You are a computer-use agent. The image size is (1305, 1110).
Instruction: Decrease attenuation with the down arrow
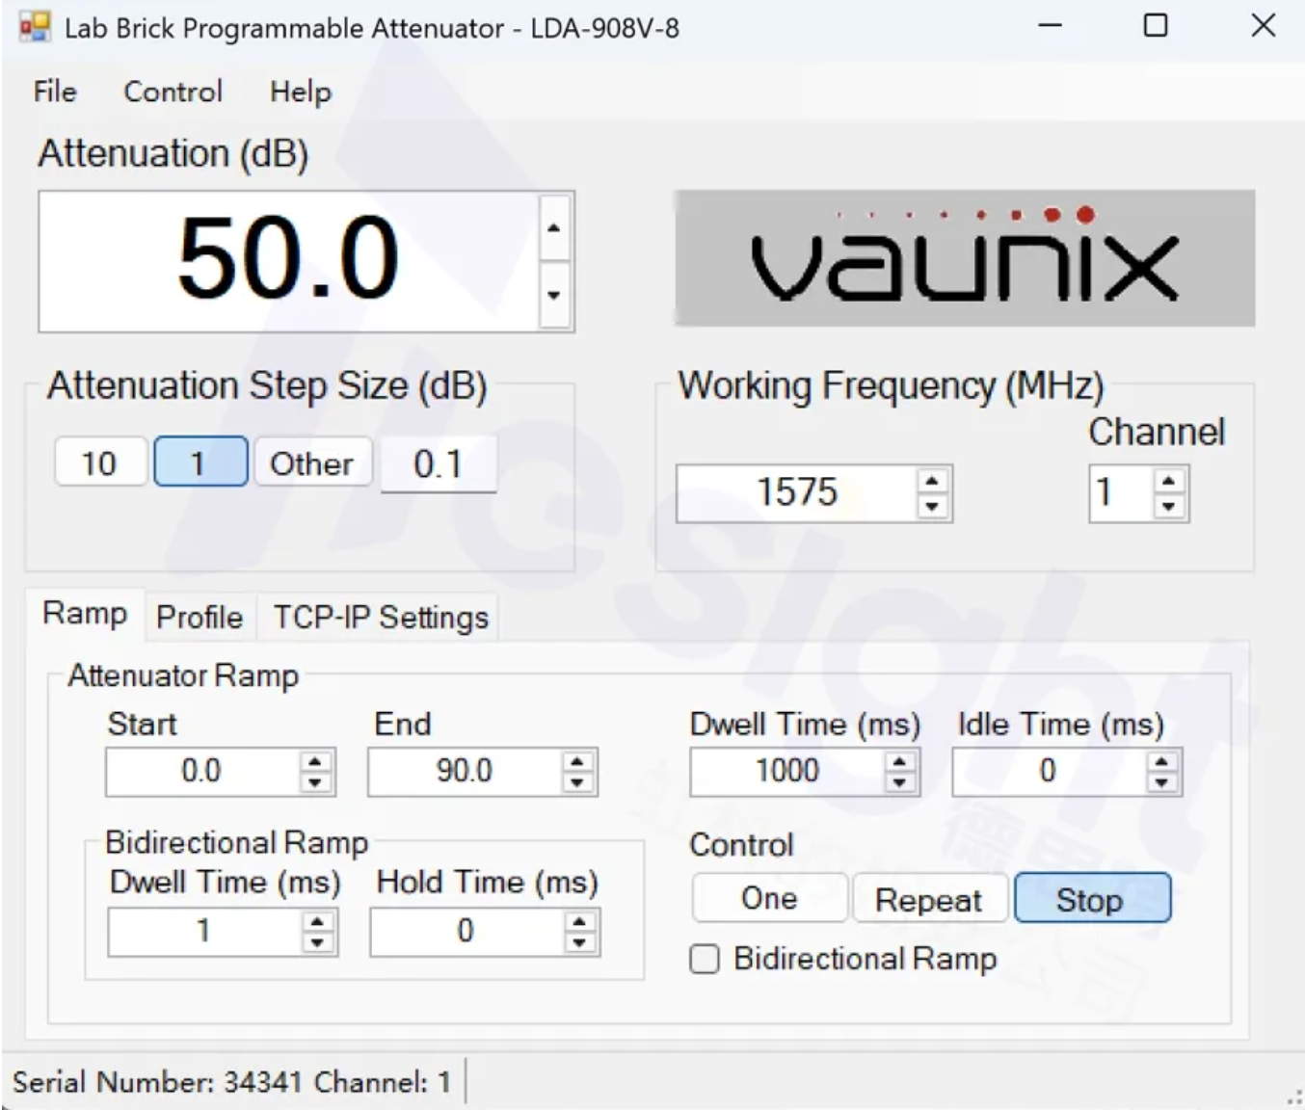553,295
